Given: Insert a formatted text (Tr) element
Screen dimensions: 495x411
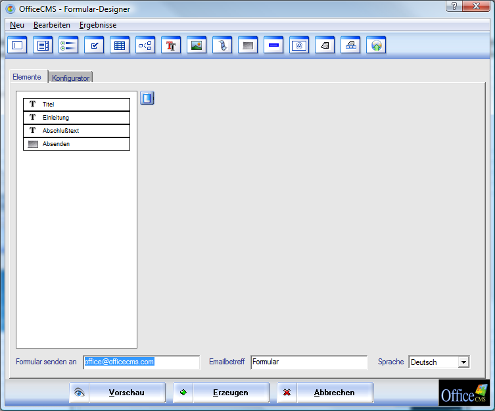Looking at the screenshot, I should [x=171, y=45].
